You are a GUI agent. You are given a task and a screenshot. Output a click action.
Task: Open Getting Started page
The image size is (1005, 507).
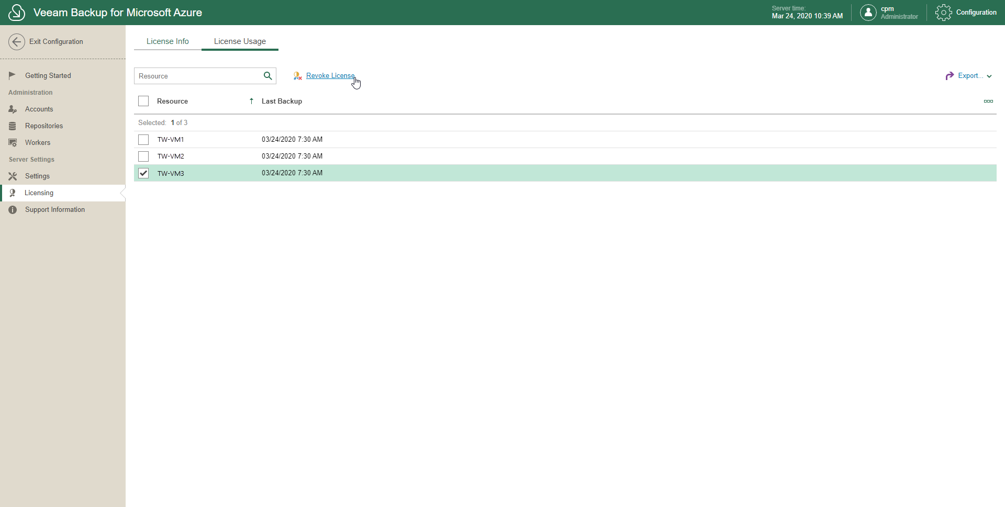pos(48,75)
